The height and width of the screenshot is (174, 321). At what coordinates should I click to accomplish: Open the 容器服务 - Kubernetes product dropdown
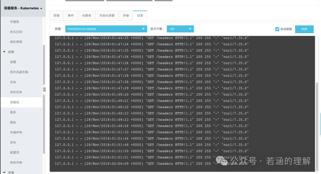(x=22, y=8)
